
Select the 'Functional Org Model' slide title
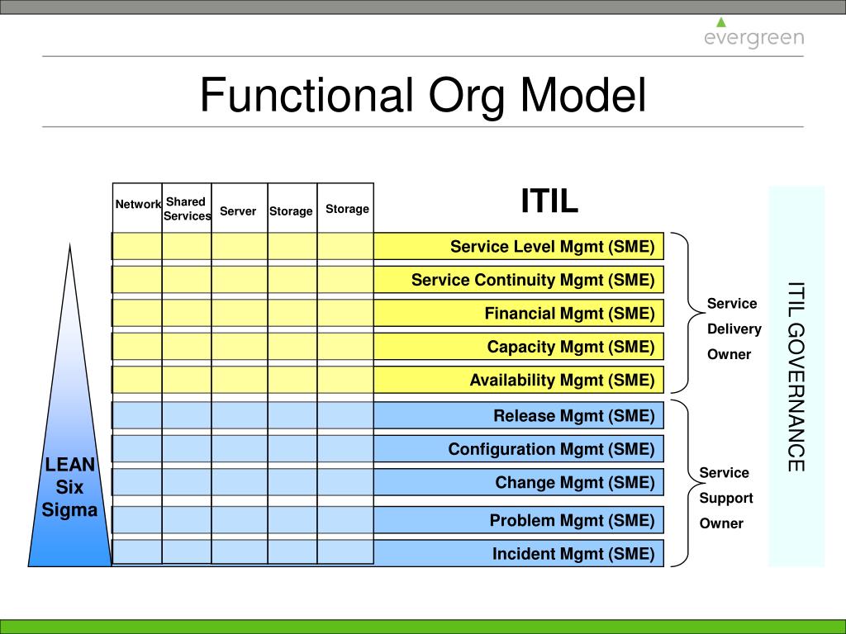(x=423, y=95)
